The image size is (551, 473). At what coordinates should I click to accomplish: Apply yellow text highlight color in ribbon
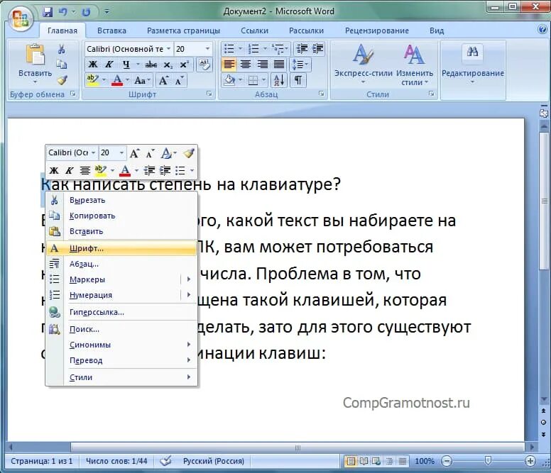pos(93,80)
